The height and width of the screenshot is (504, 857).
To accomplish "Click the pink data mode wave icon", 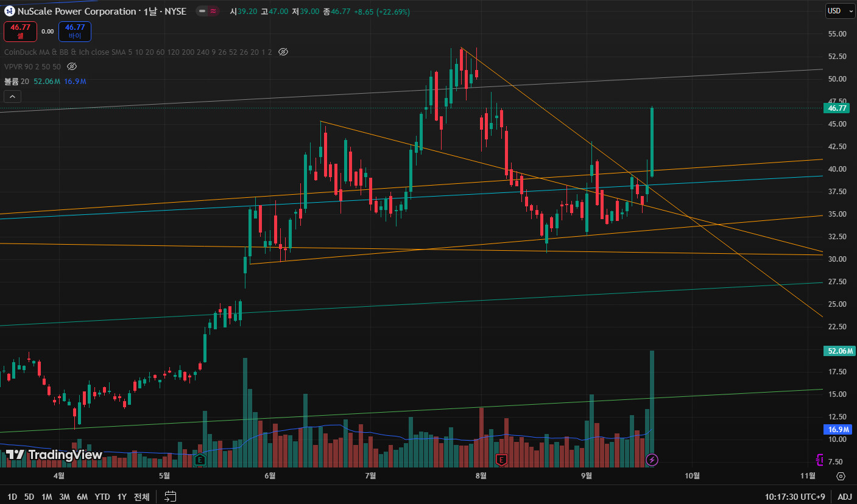I will point(213,12).
